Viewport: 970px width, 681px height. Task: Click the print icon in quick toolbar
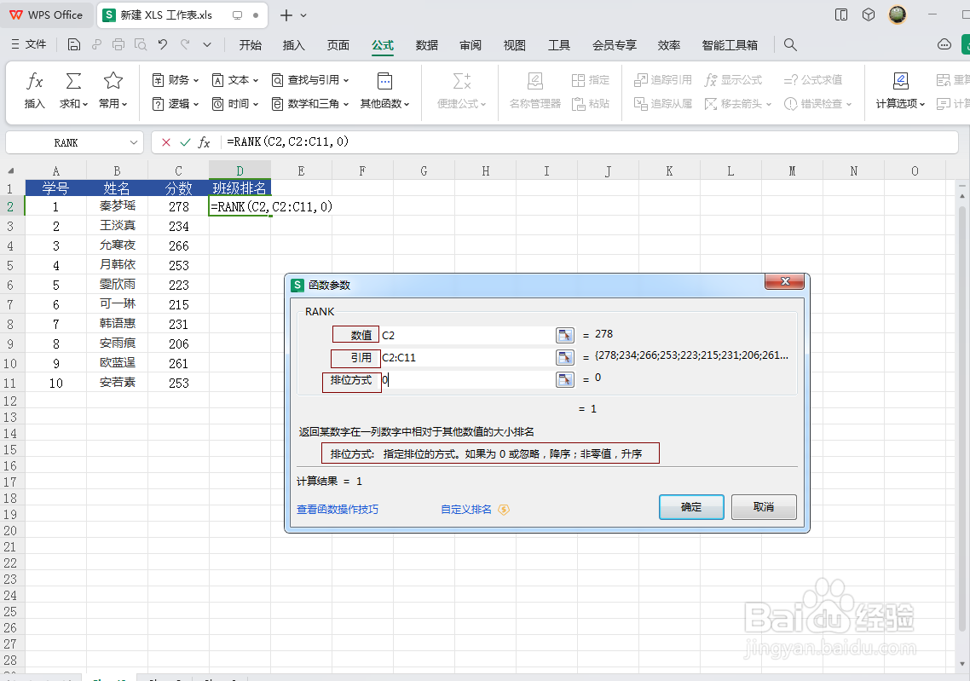[x=118, y=44]
